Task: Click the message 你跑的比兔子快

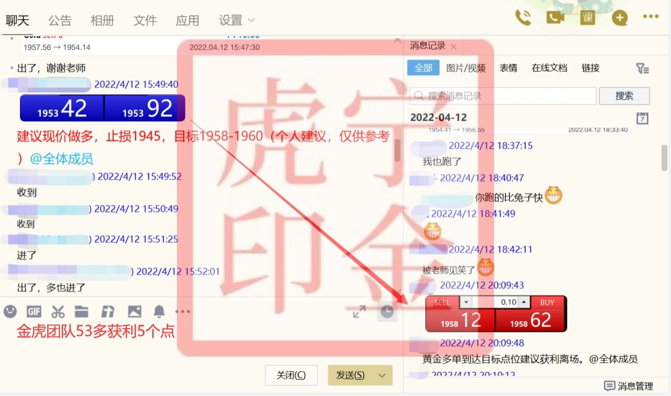Action: 509,198
